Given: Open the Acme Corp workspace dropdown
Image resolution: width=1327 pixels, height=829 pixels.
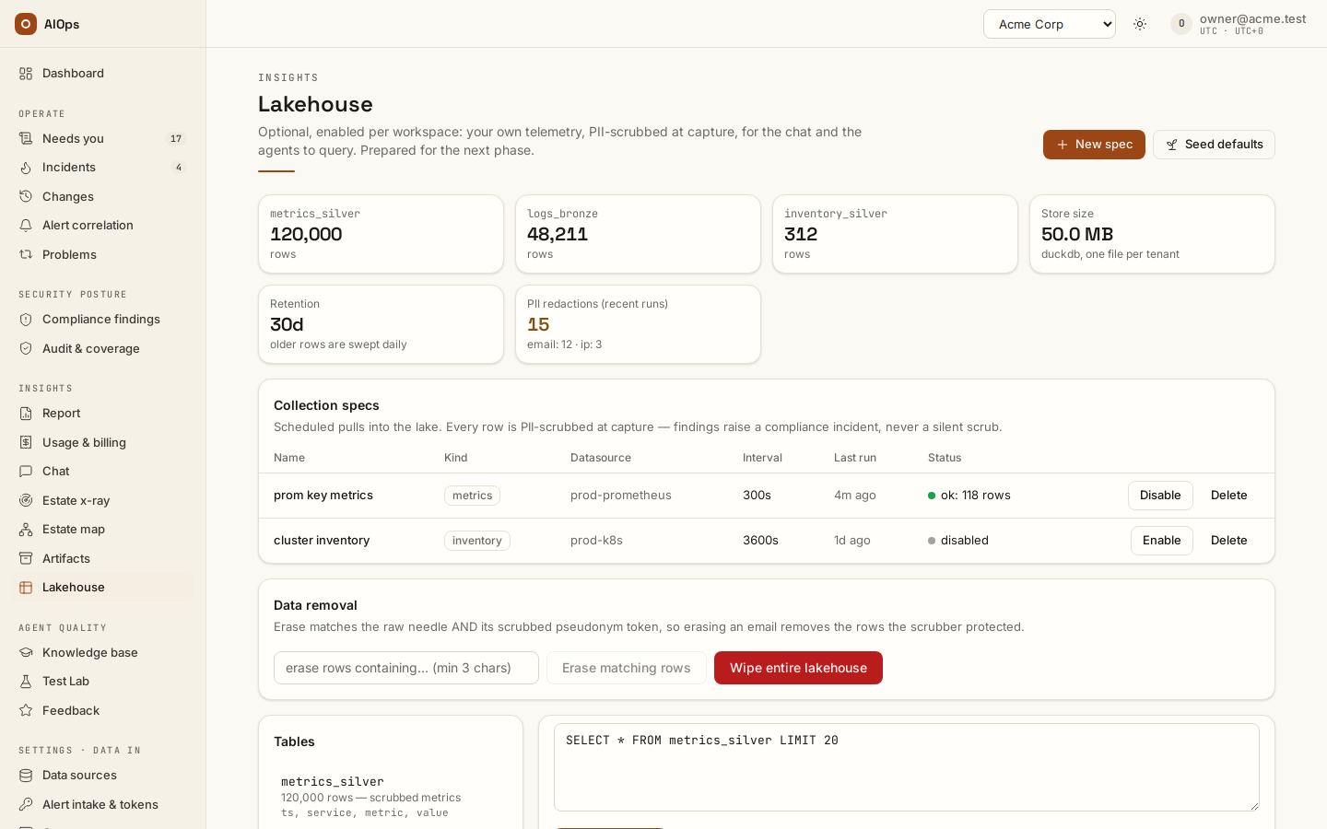Looking at the screenshot, I should (x=1050, y=24).
